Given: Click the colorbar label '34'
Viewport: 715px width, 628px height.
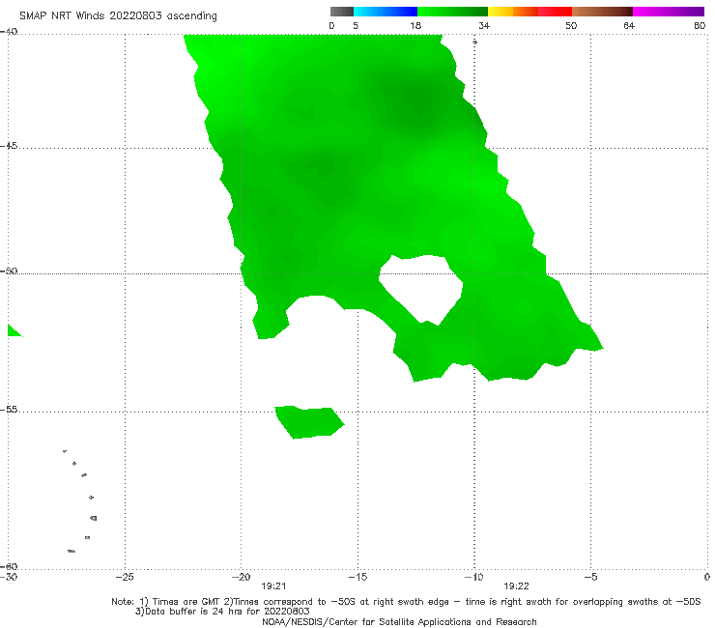Looking at the screenshot, I should 484,25.
